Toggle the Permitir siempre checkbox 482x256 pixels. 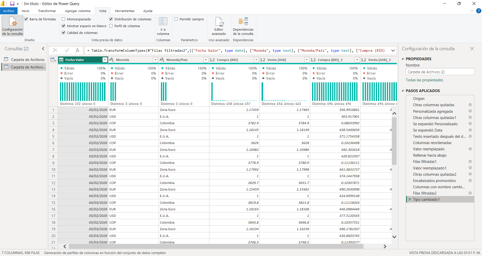click(x=176, y=19)
